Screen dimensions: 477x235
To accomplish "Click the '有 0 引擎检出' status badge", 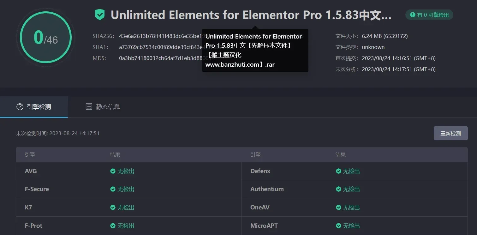I will pos(429,15).
